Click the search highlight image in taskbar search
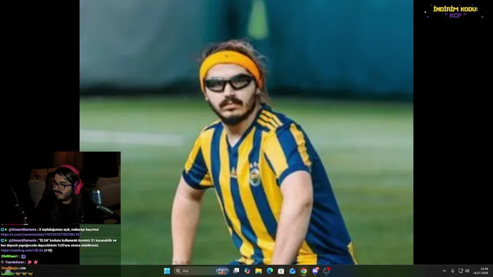Image resolution: width=493 pixels, height=277 pixels. 222,271
